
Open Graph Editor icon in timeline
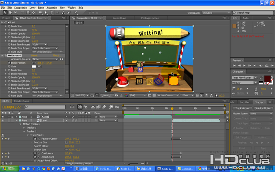[x=117, y=107]
